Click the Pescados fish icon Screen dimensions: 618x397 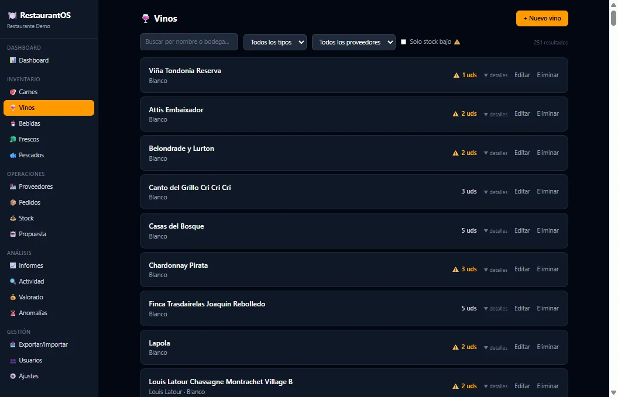(13, 155)
